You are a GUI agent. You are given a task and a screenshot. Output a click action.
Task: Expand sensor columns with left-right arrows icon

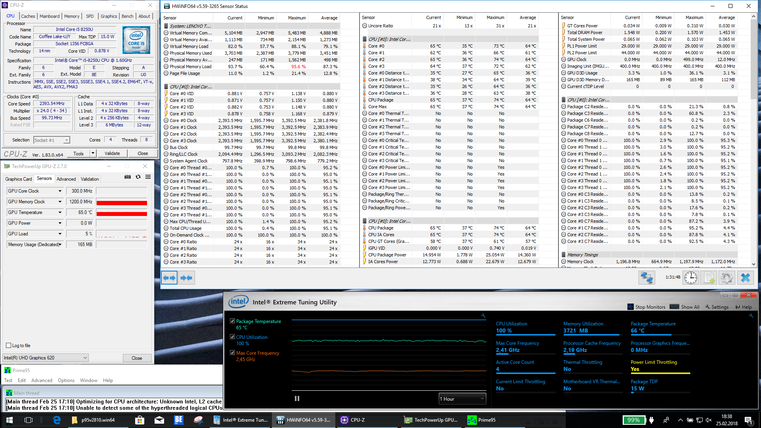coord(170,278)
